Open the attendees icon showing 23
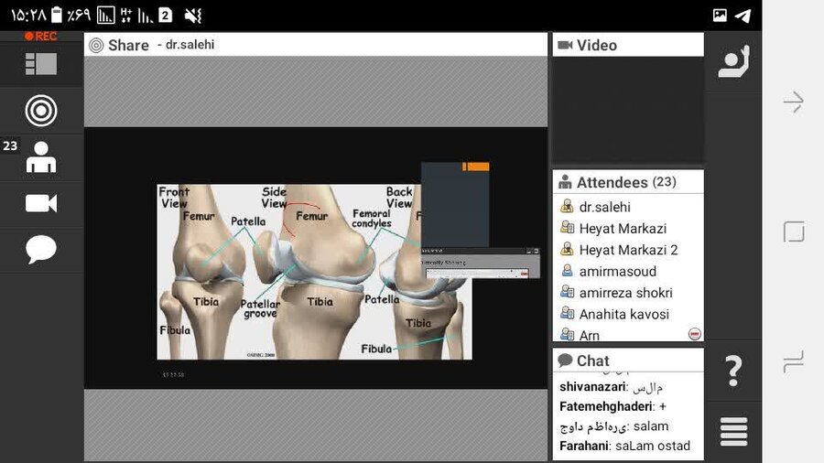824x463 pixels. tap(41, 157)
